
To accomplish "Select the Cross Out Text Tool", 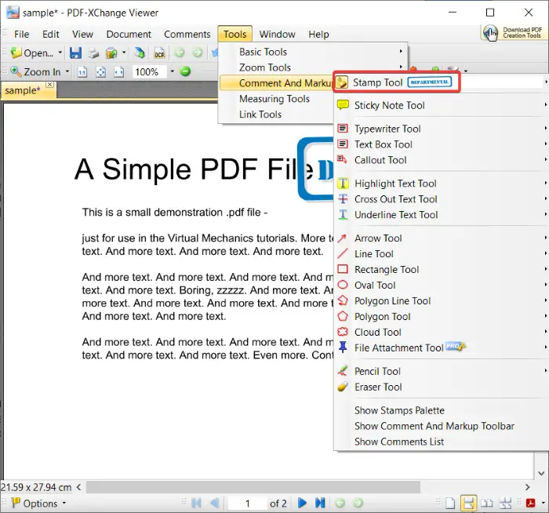I will coord(441,199).
